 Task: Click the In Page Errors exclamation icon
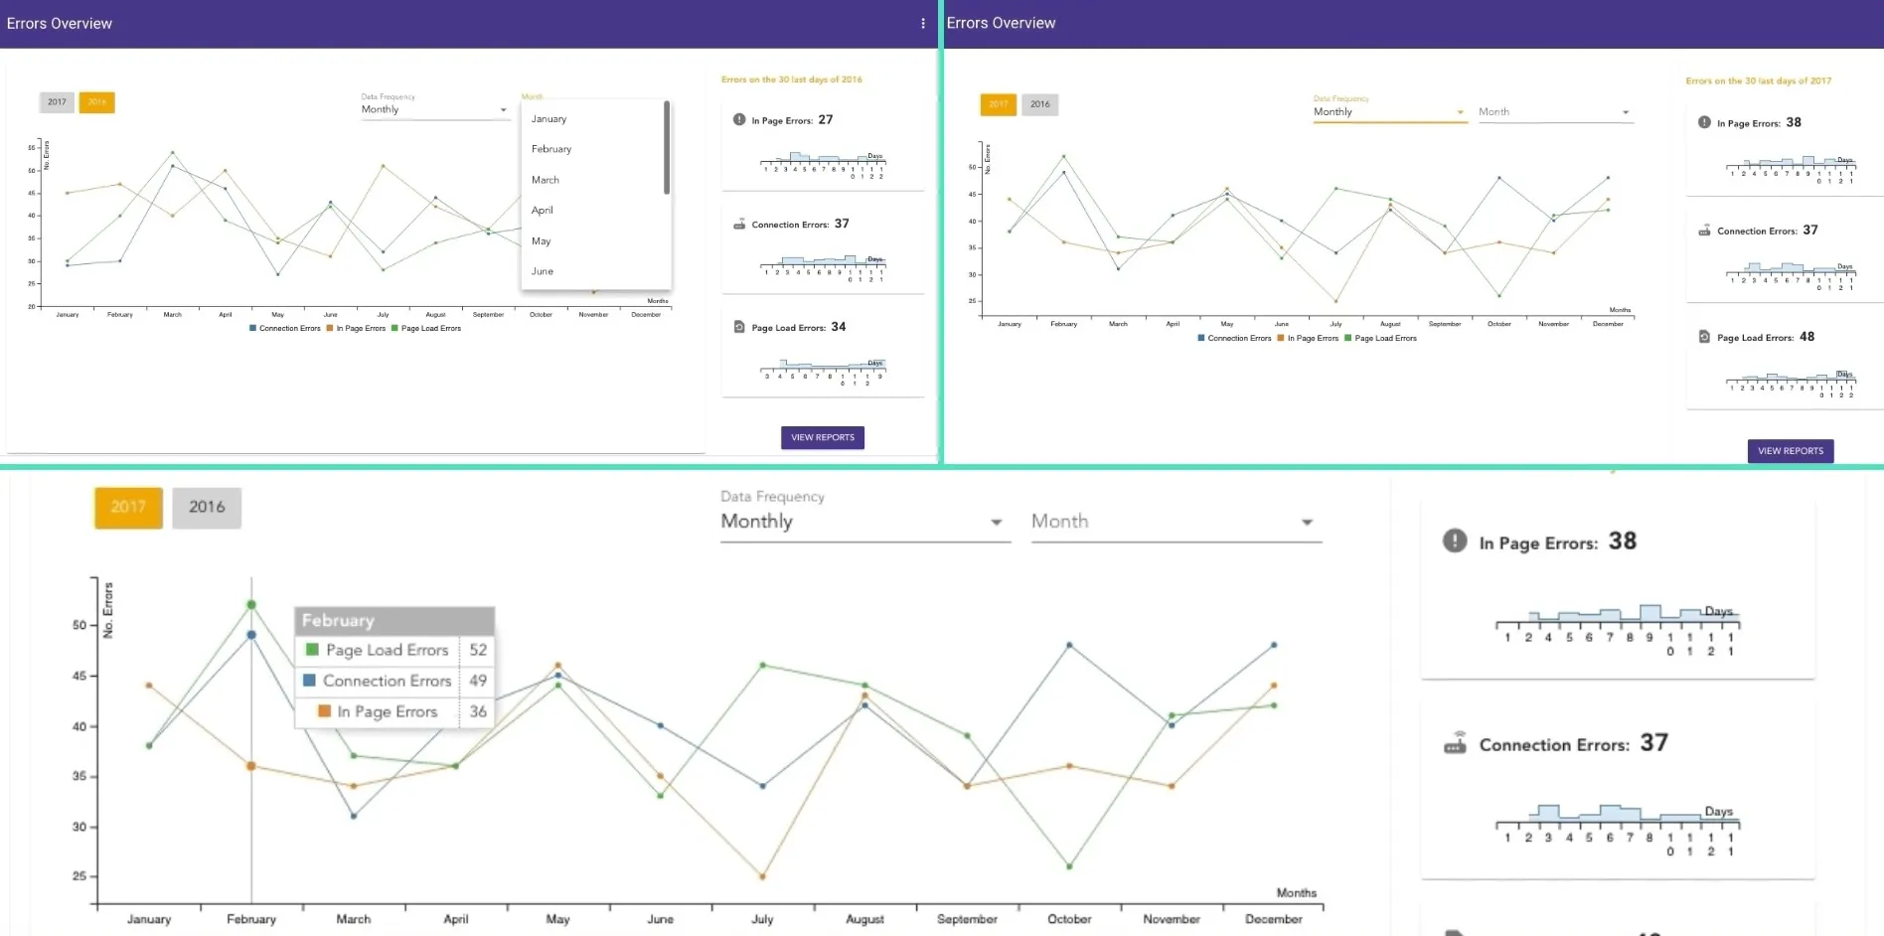(x=738, y=118)
